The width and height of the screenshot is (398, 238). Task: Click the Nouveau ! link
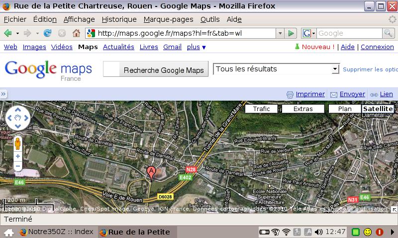click(318, 47)
